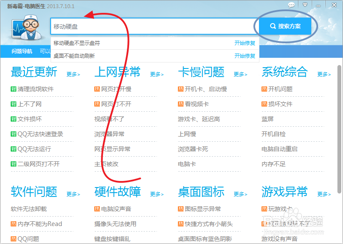Click the new badge beside QQ无法运行
The image size is (343, 244).
coord(14,149)
